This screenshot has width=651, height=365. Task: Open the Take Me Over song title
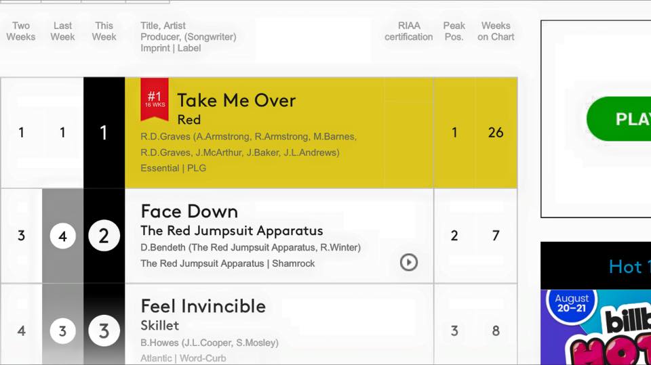point(236,101)
